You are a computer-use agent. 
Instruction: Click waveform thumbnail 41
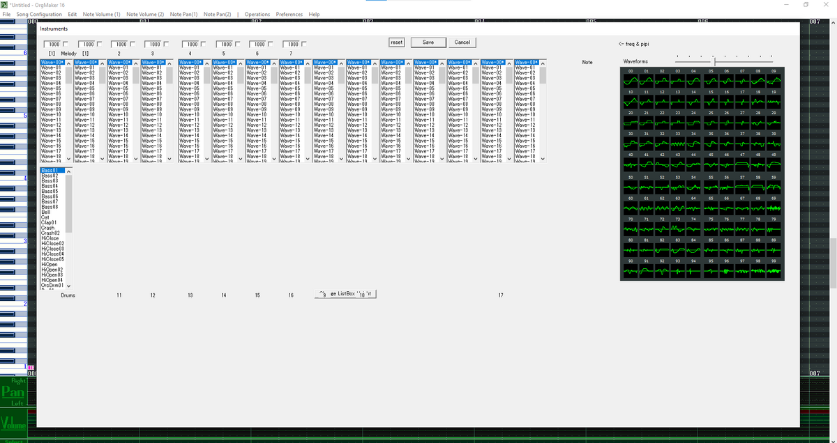(x=647, y=163)
